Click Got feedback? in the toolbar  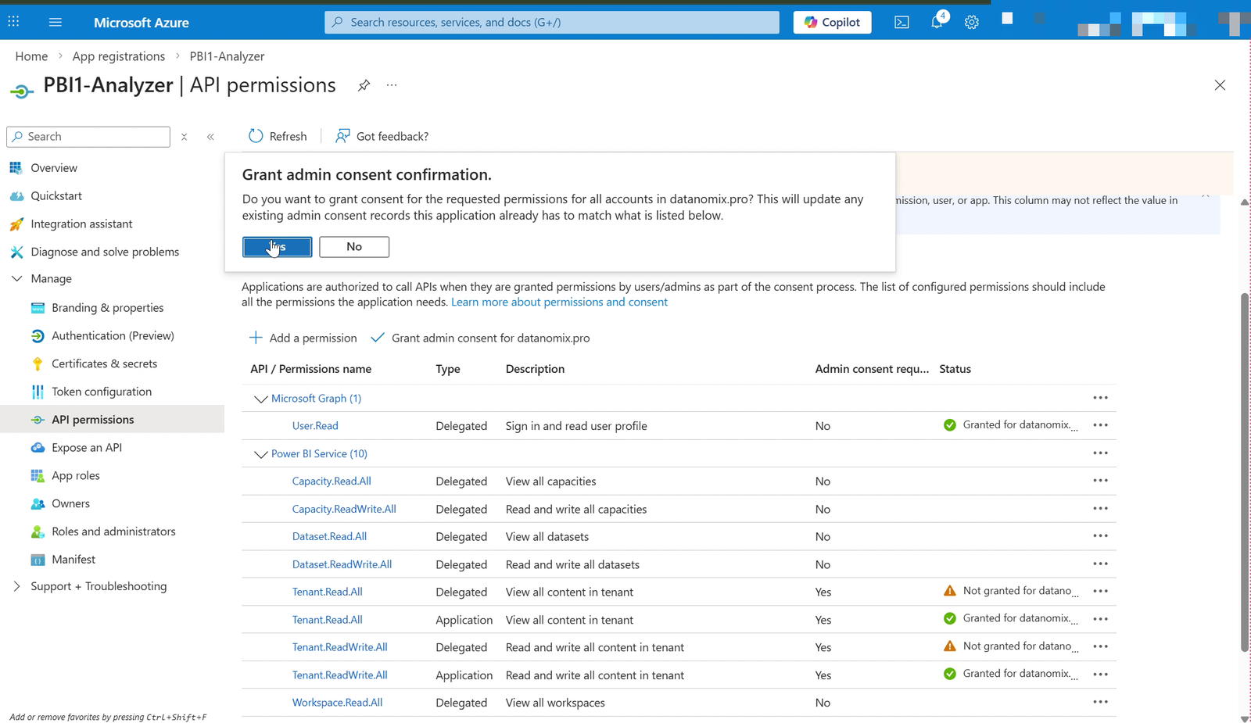point(382,136)
